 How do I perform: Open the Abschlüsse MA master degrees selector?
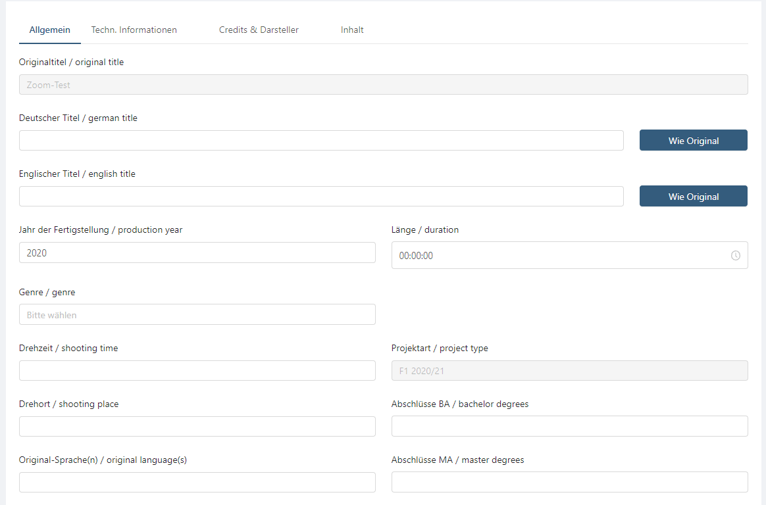[569, 482]
